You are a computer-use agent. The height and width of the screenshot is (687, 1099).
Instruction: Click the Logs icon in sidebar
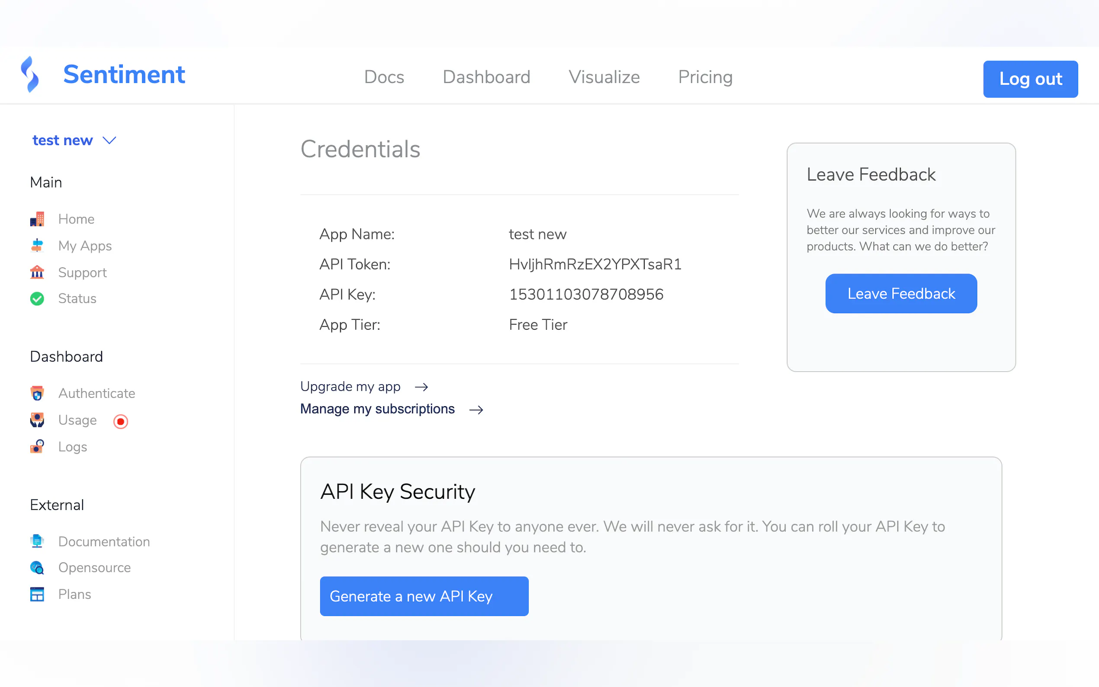coord(37,446)
